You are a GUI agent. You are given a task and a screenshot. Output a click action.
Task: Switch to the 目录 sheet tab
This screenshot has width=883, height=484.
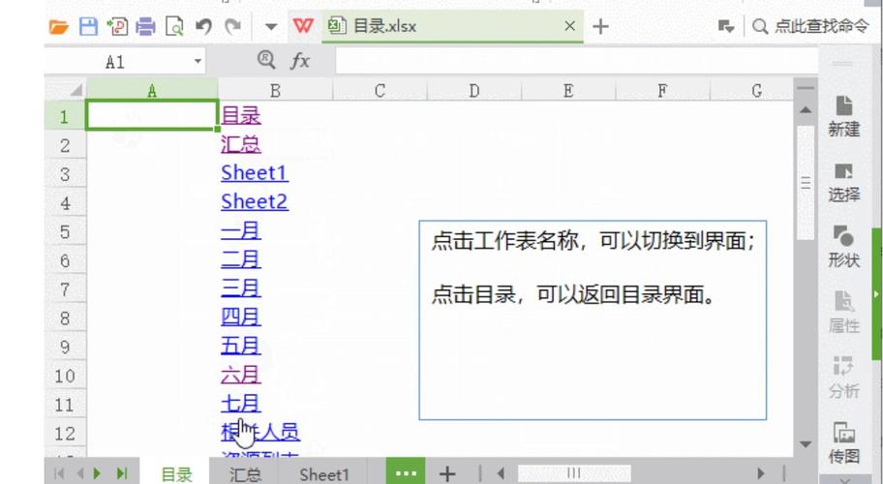(176, 474)
